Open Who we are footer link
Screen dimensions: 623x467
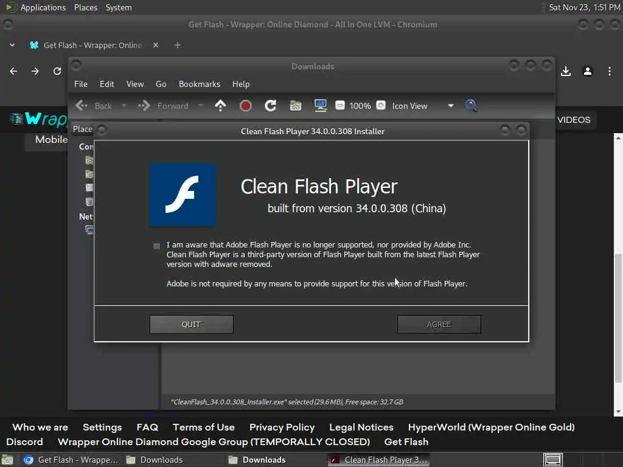click(40, 427)
